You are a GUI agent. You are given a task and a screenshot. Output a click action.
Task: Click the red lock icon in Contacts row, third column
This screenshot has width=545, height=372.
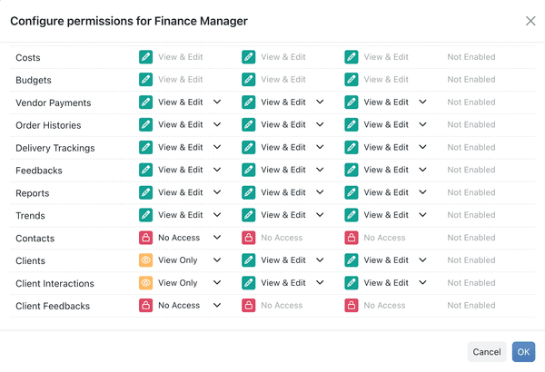pyautogui.click(x=352, y=238)
